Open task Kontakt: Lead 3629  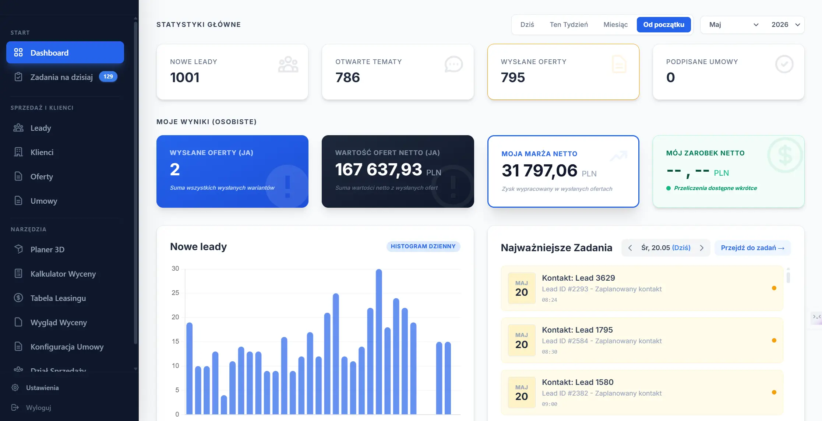tap(642, 288)
